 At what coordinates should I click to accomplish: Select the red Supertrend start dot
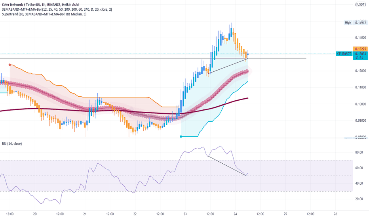10,65
